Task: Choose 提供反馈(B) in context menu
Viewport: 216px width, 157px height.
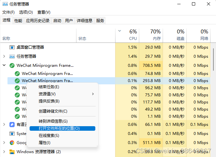Action: pos(62,101)
